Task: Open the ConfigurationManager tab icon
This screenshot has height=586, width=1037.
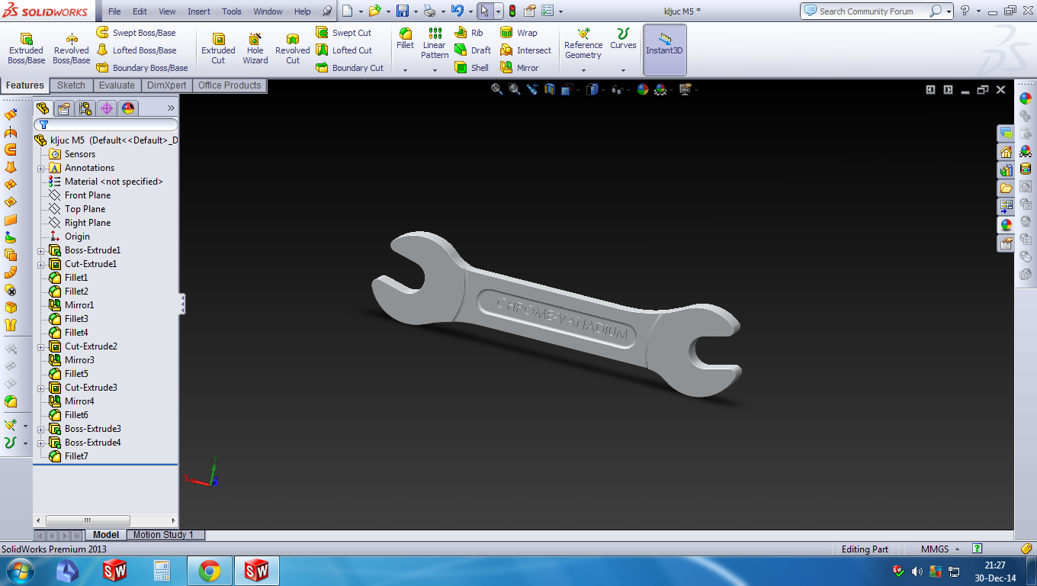Action: [85, 108]
